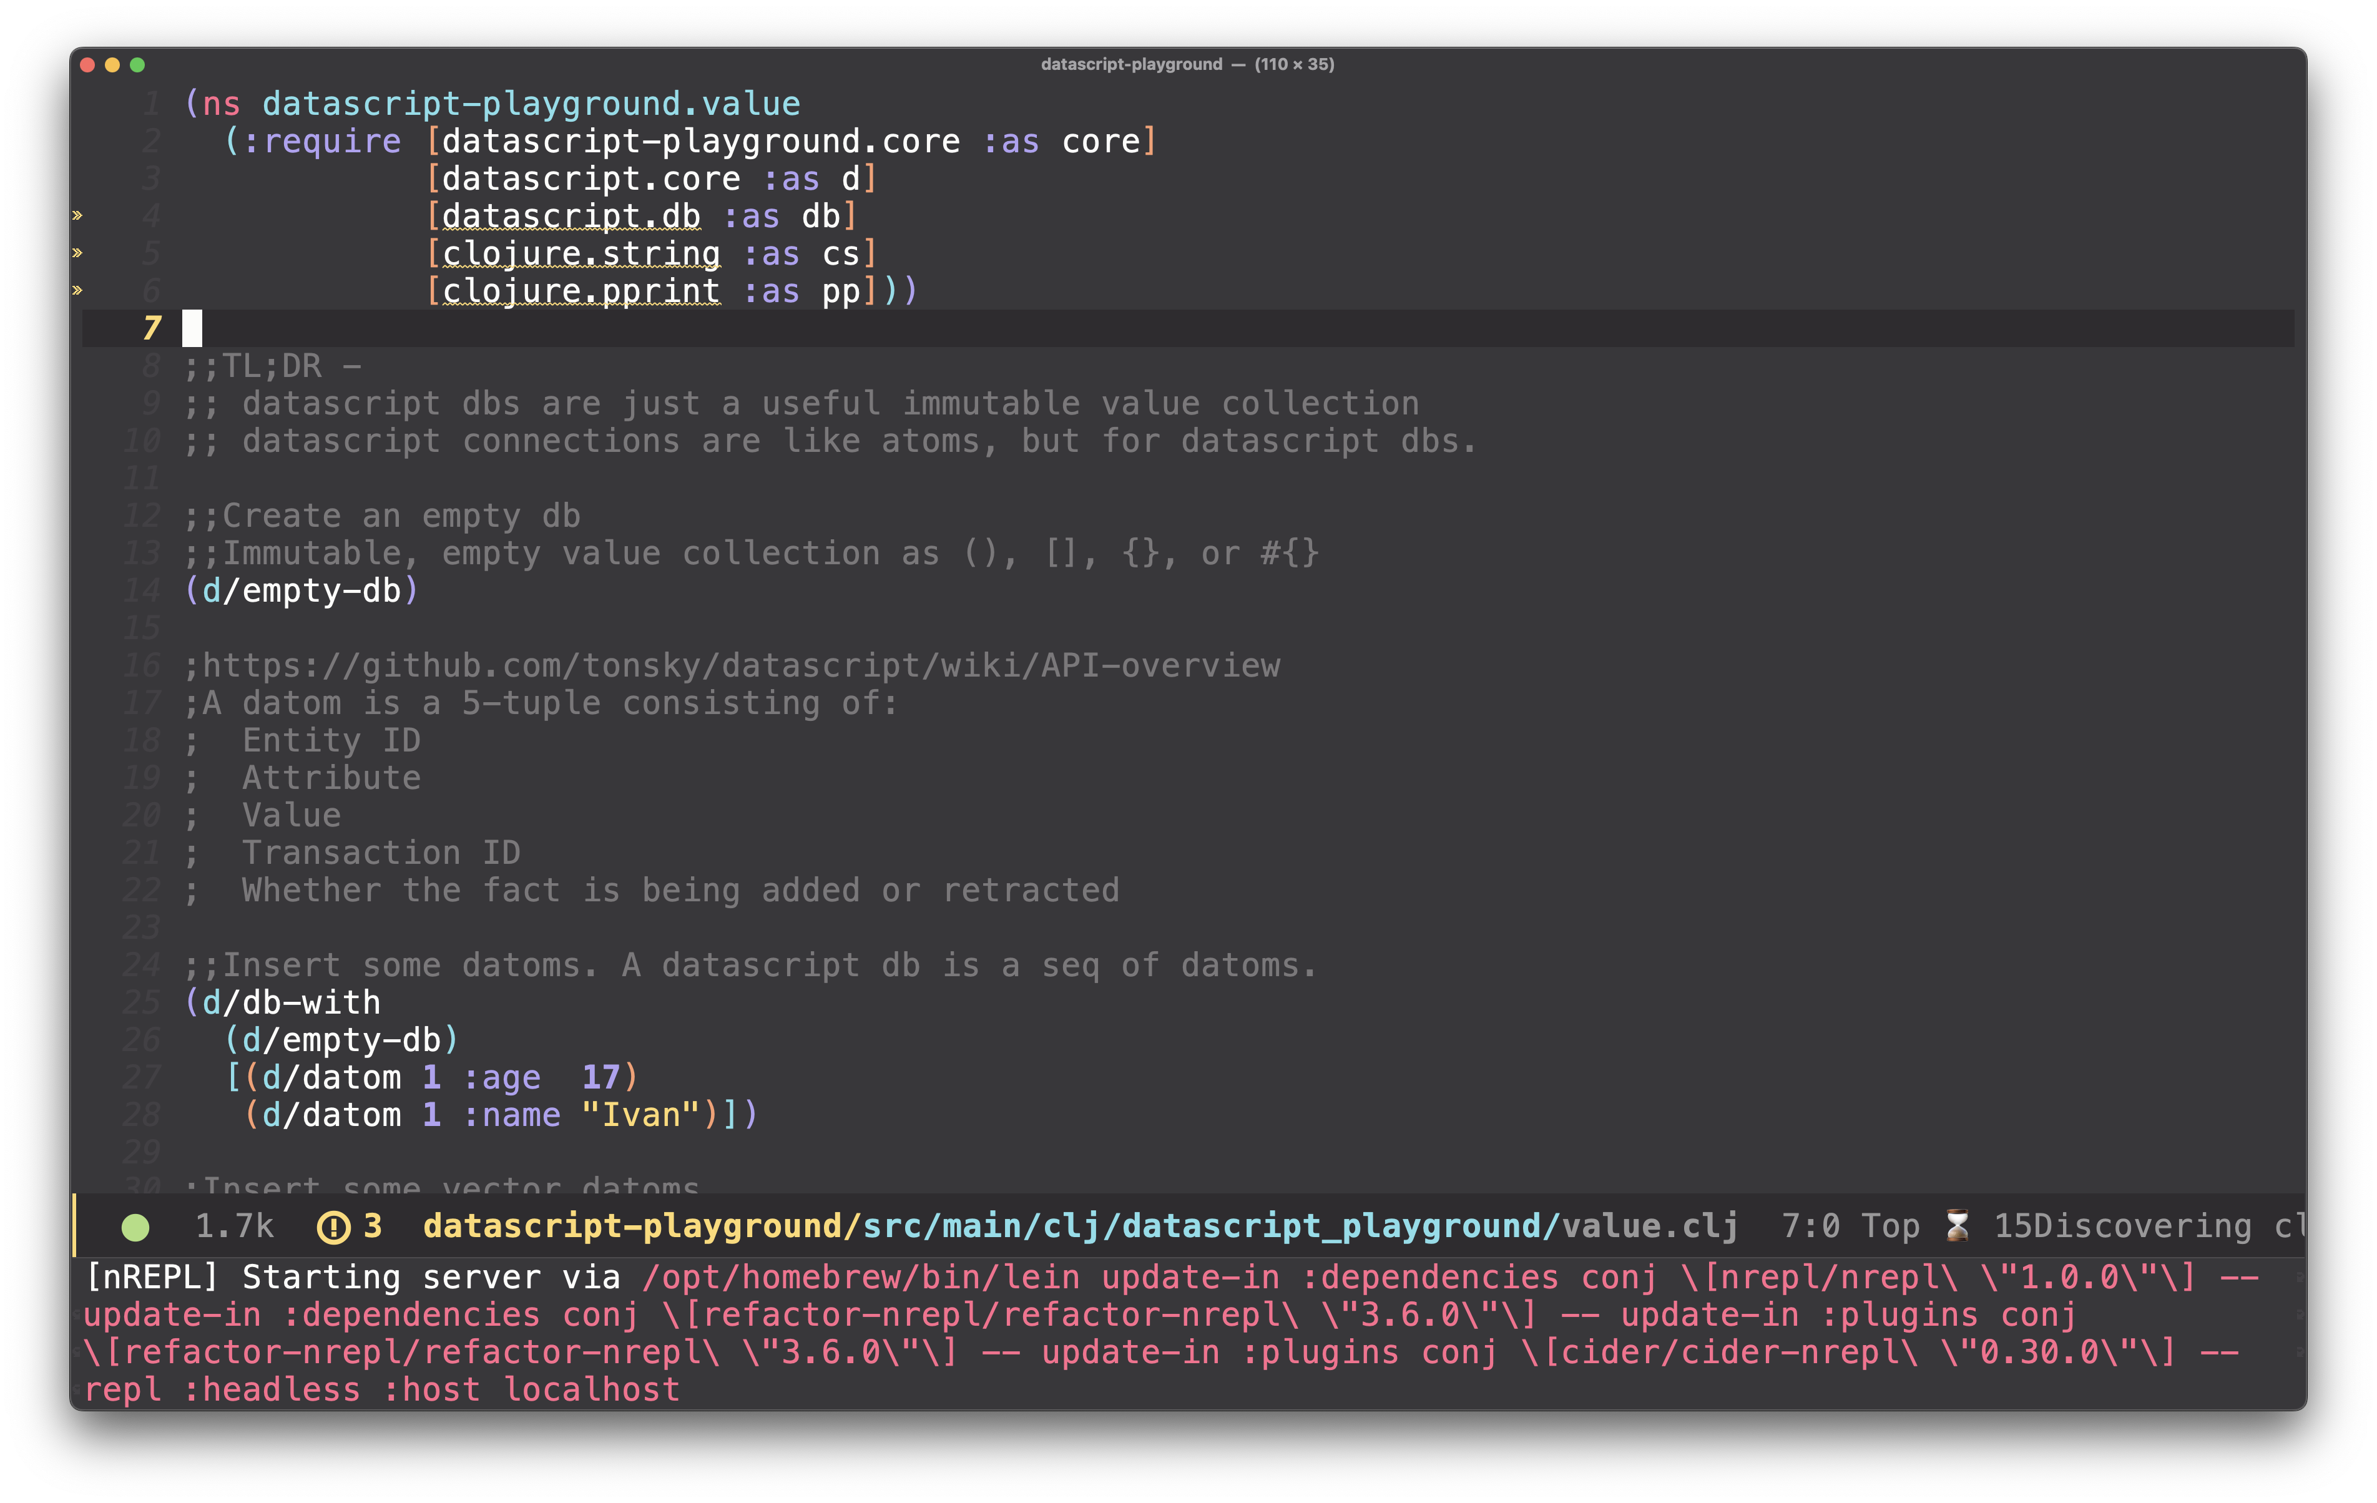Click the :name keyword on line 28
Screen dimensions: 2377x1503
(511, 1115)
